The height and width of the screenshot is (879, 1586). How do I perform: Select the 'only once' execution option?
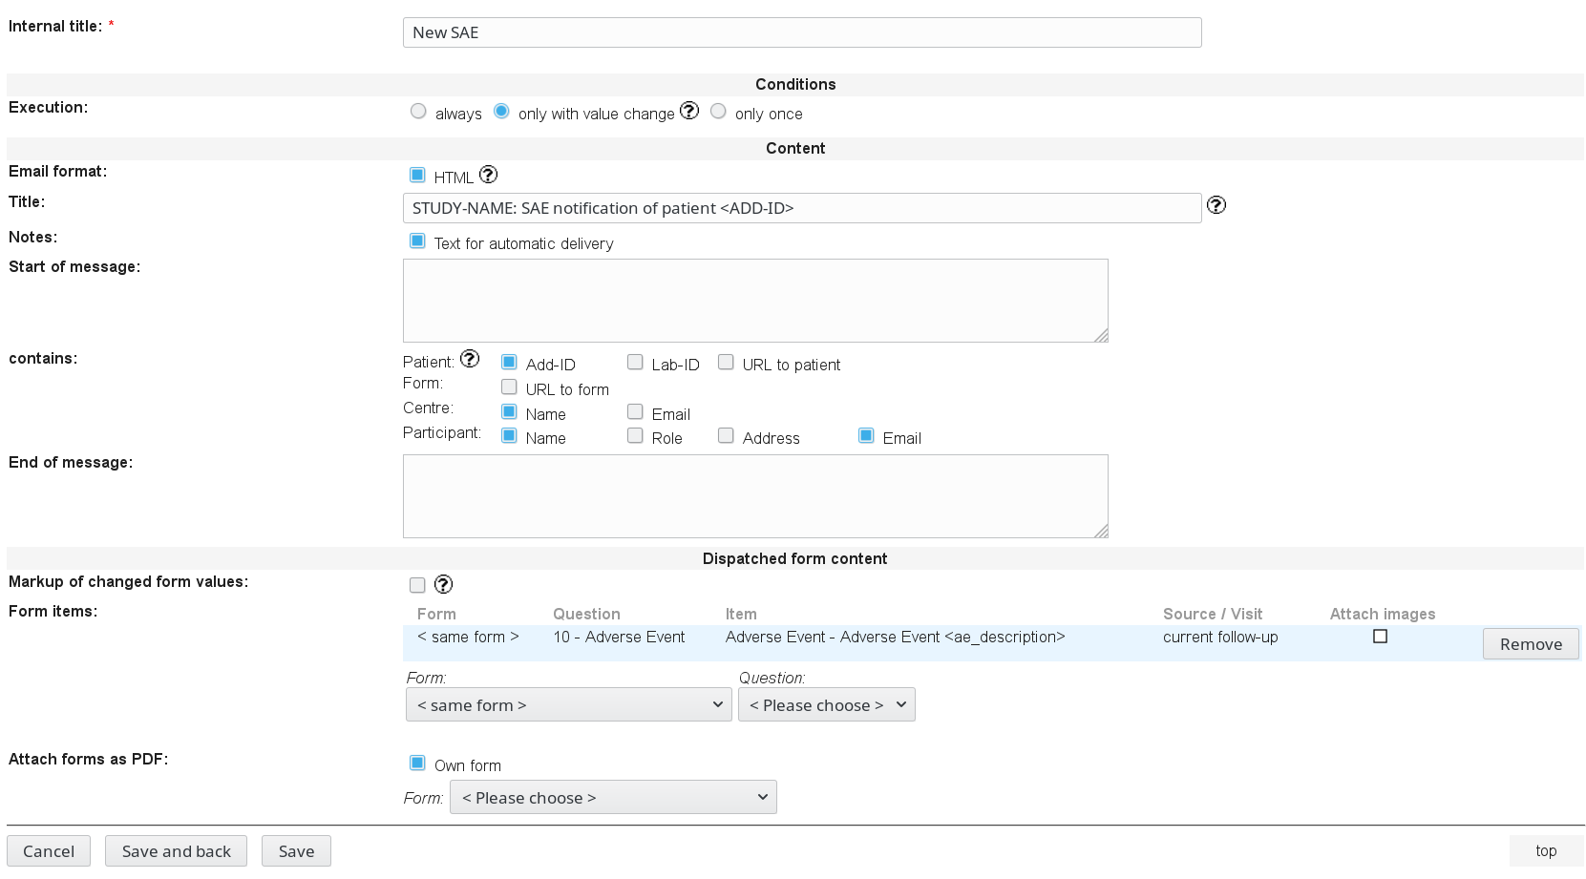pos(718,111)
